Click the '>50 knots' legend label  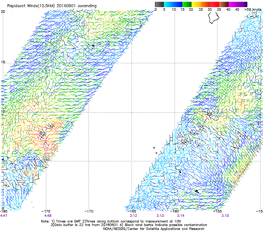click(253, 9)
